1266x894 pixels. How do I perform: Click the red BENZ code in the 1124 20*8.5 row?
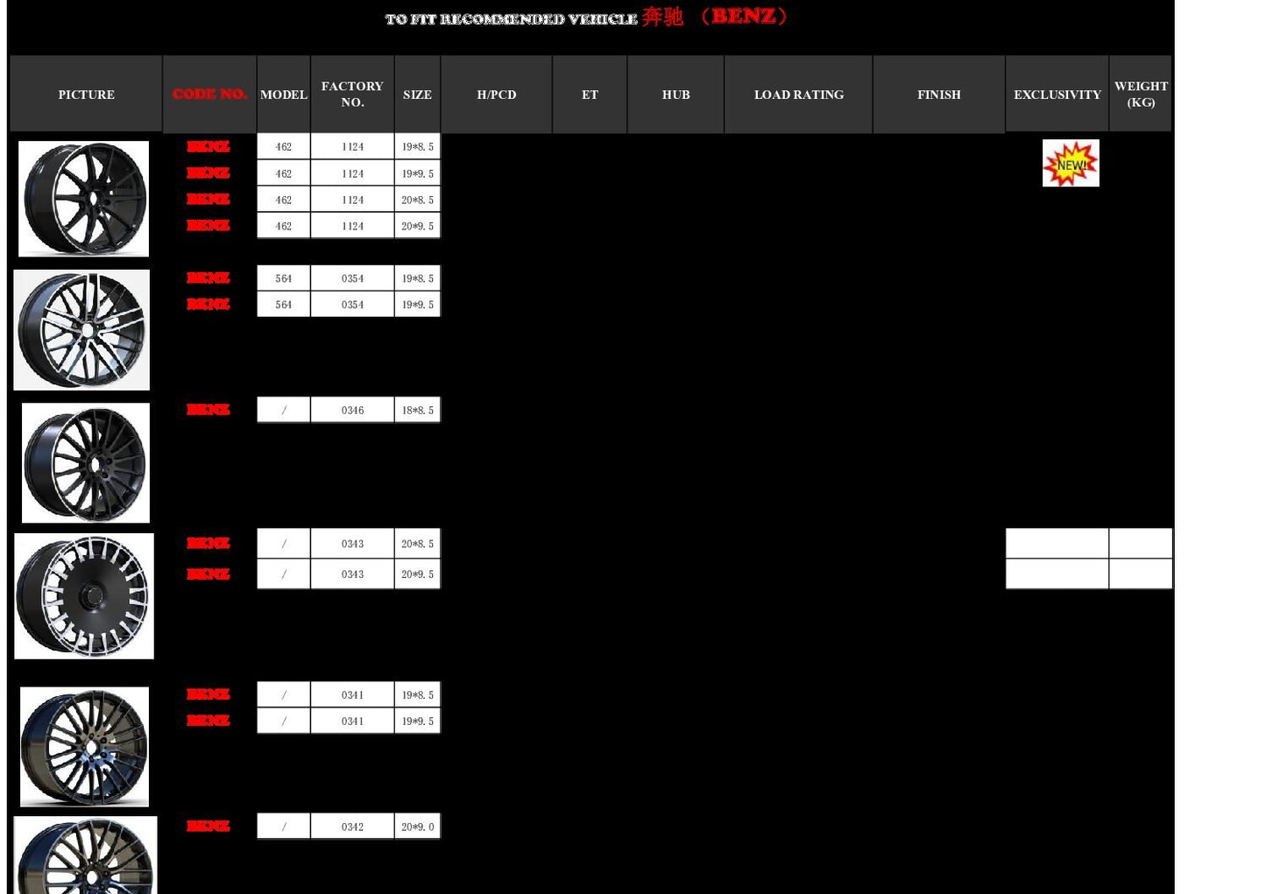[209, 199]
